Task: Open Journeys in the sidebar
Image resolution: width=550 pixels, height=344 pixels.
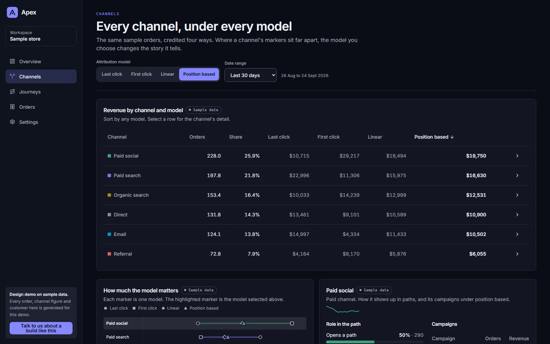Action: [x=41, y=92]
